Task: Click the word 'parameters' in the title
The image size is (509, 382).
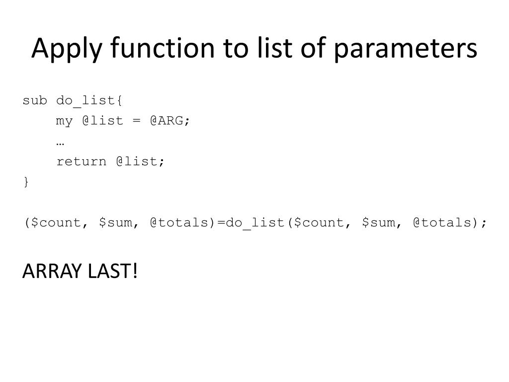Action: [406, 49]
